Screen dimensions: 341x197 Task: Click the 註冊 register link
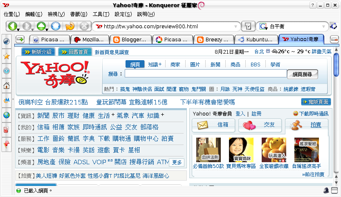pos(256,114)
